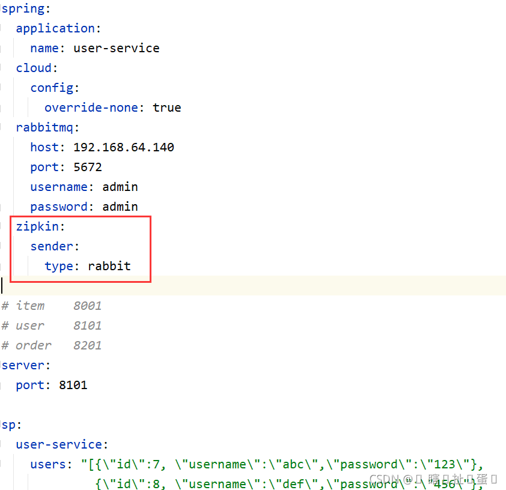Place cursor on the empty highlighted line

pos(253,286)
